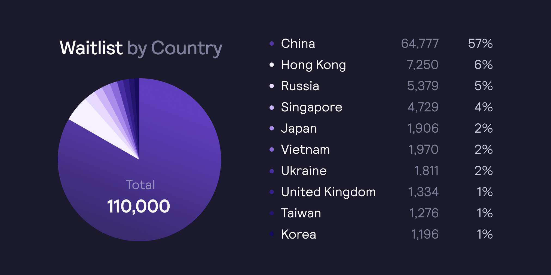
Task: Click the Waitlist by Country title
Action: coord(141,48)
